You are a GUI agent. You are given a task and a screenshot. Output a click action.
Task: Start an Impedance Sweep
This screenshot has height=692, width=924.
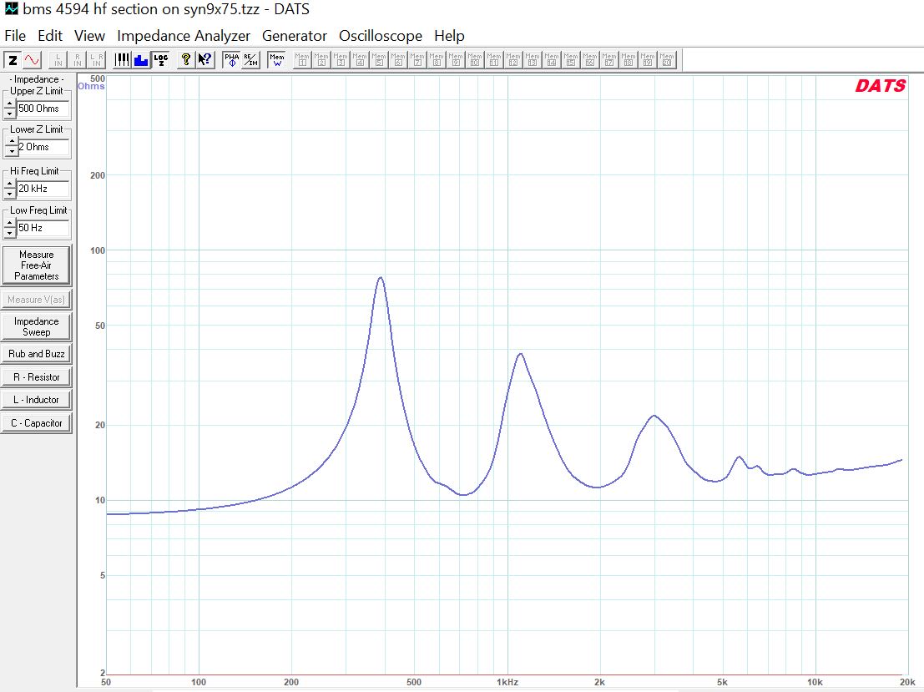pos(37,326)
